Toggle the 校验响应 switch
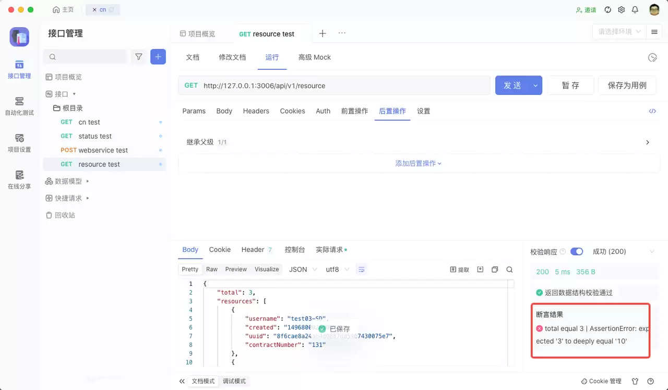 click(x=577, y=251)
